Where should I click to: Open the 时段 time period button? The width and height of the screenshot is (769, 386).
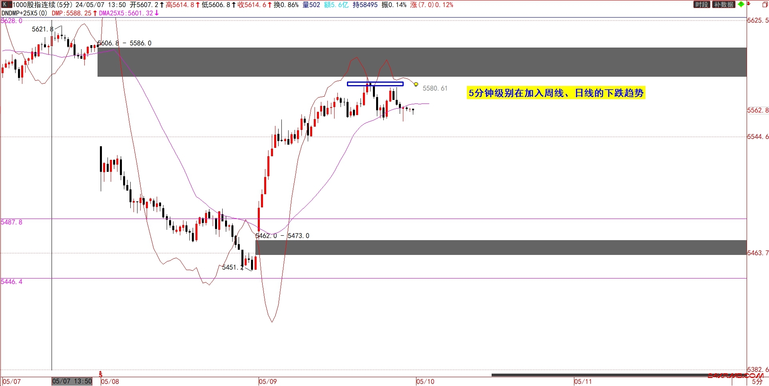[x=701, y=4]
